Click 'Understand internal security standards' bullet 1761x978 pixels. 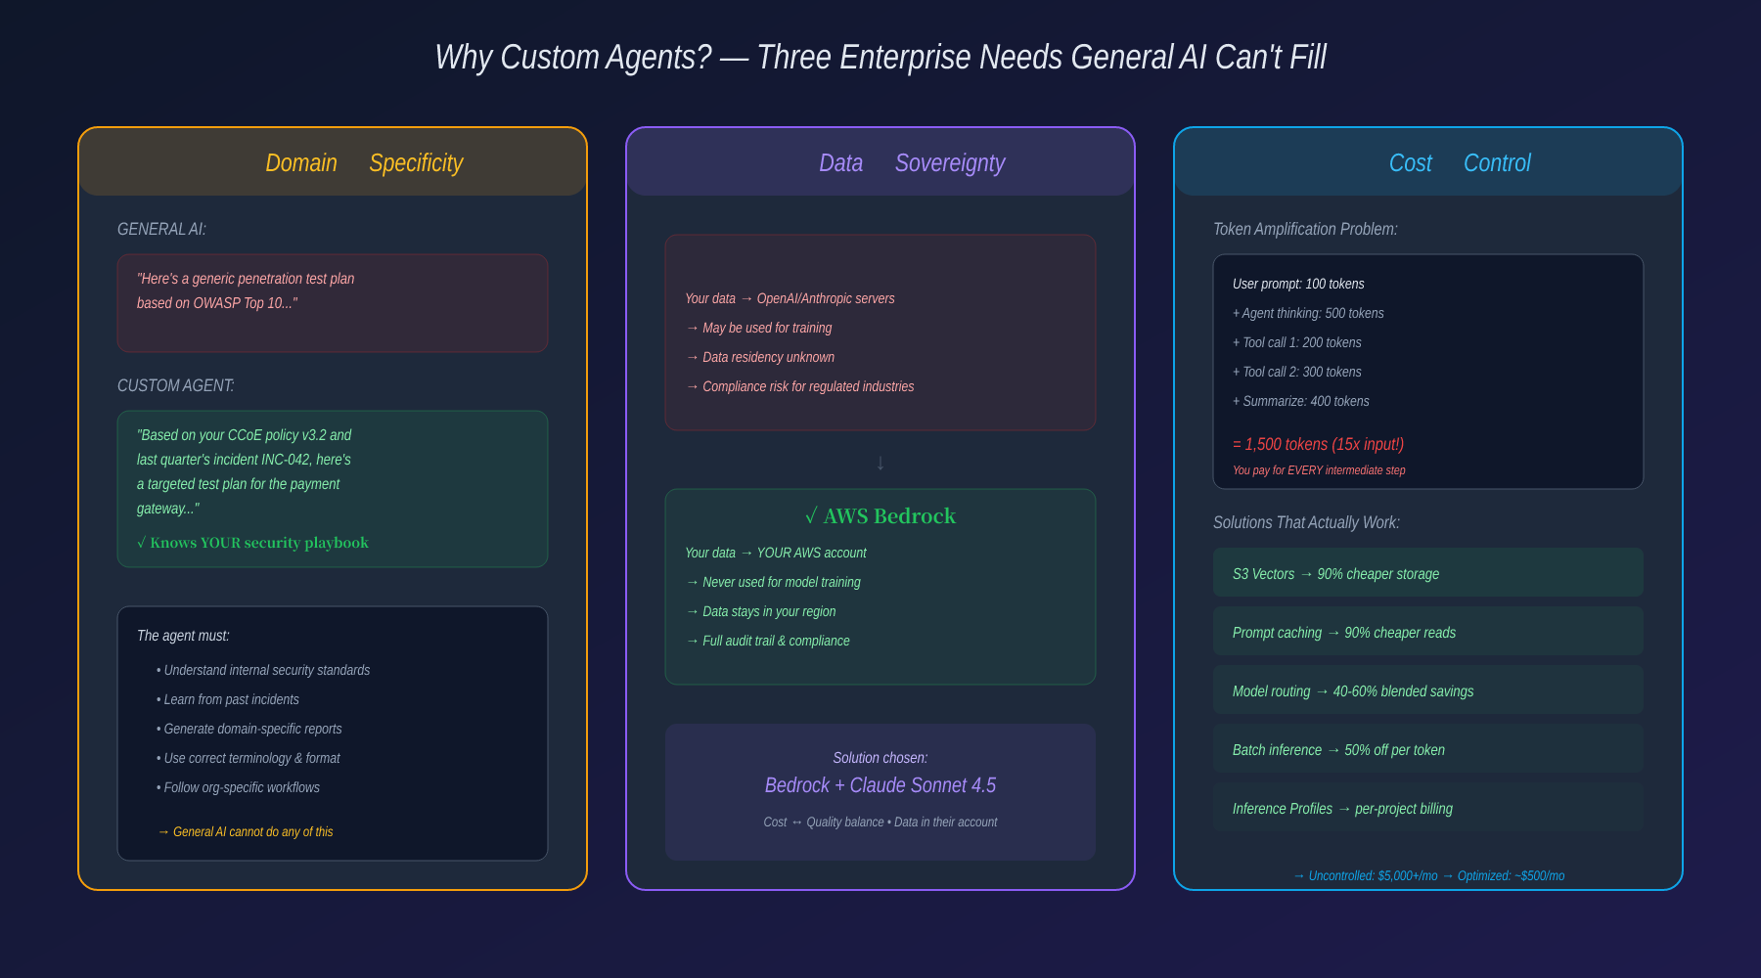click(x=263, y=670)
